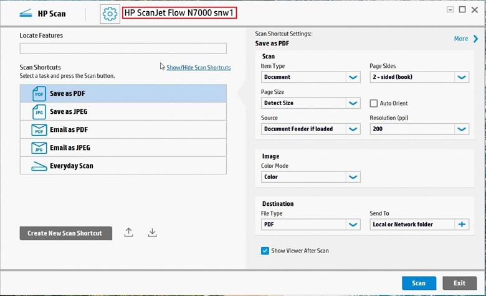486x296 pixels.
Task: Click the Save as JPEG file icon
Action: 39,112
